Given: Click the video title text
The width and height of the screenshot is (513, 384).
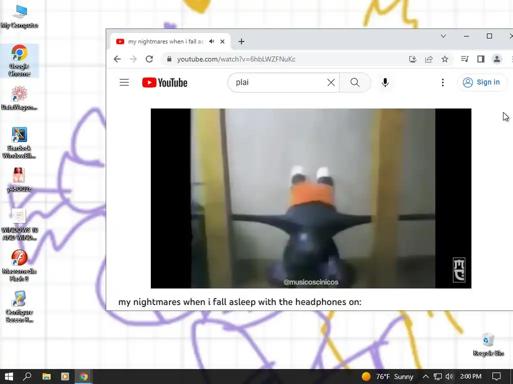Looking at the screenshot, I should tap(240, 301).
